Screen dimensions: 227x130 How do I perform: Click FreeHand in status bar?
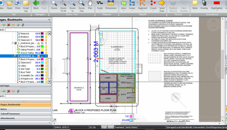119,127
